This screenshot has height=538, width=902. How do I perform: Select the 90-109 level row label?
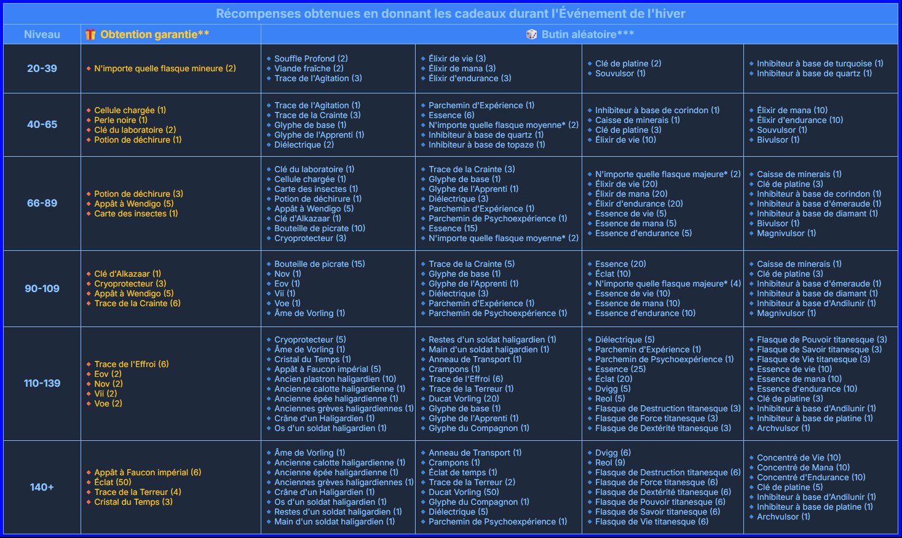tap(42, 288)
